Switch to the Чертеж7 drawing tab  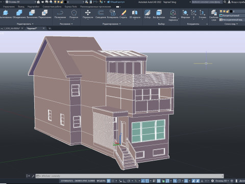(x=32, y=29)
